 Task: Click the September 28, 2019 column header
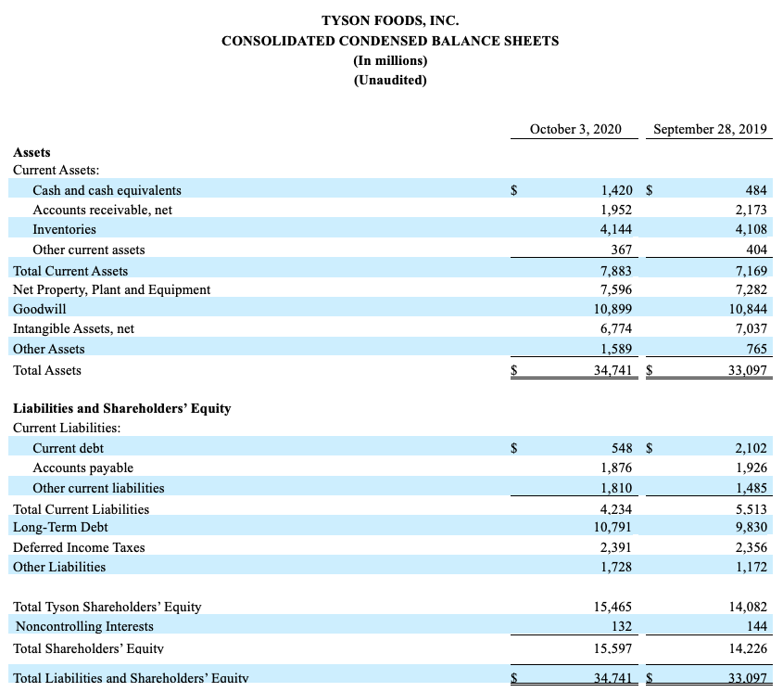point(709,129)
